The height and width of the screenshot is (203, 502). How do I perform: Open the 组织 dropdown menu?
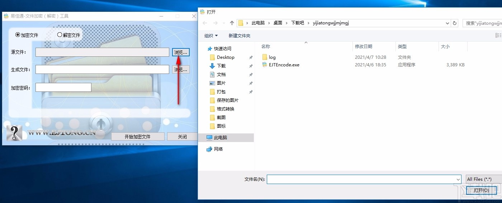[211, 36]
